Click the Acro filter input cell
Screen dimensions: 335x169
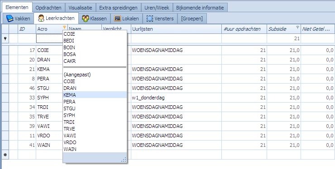tap(49, 38)
